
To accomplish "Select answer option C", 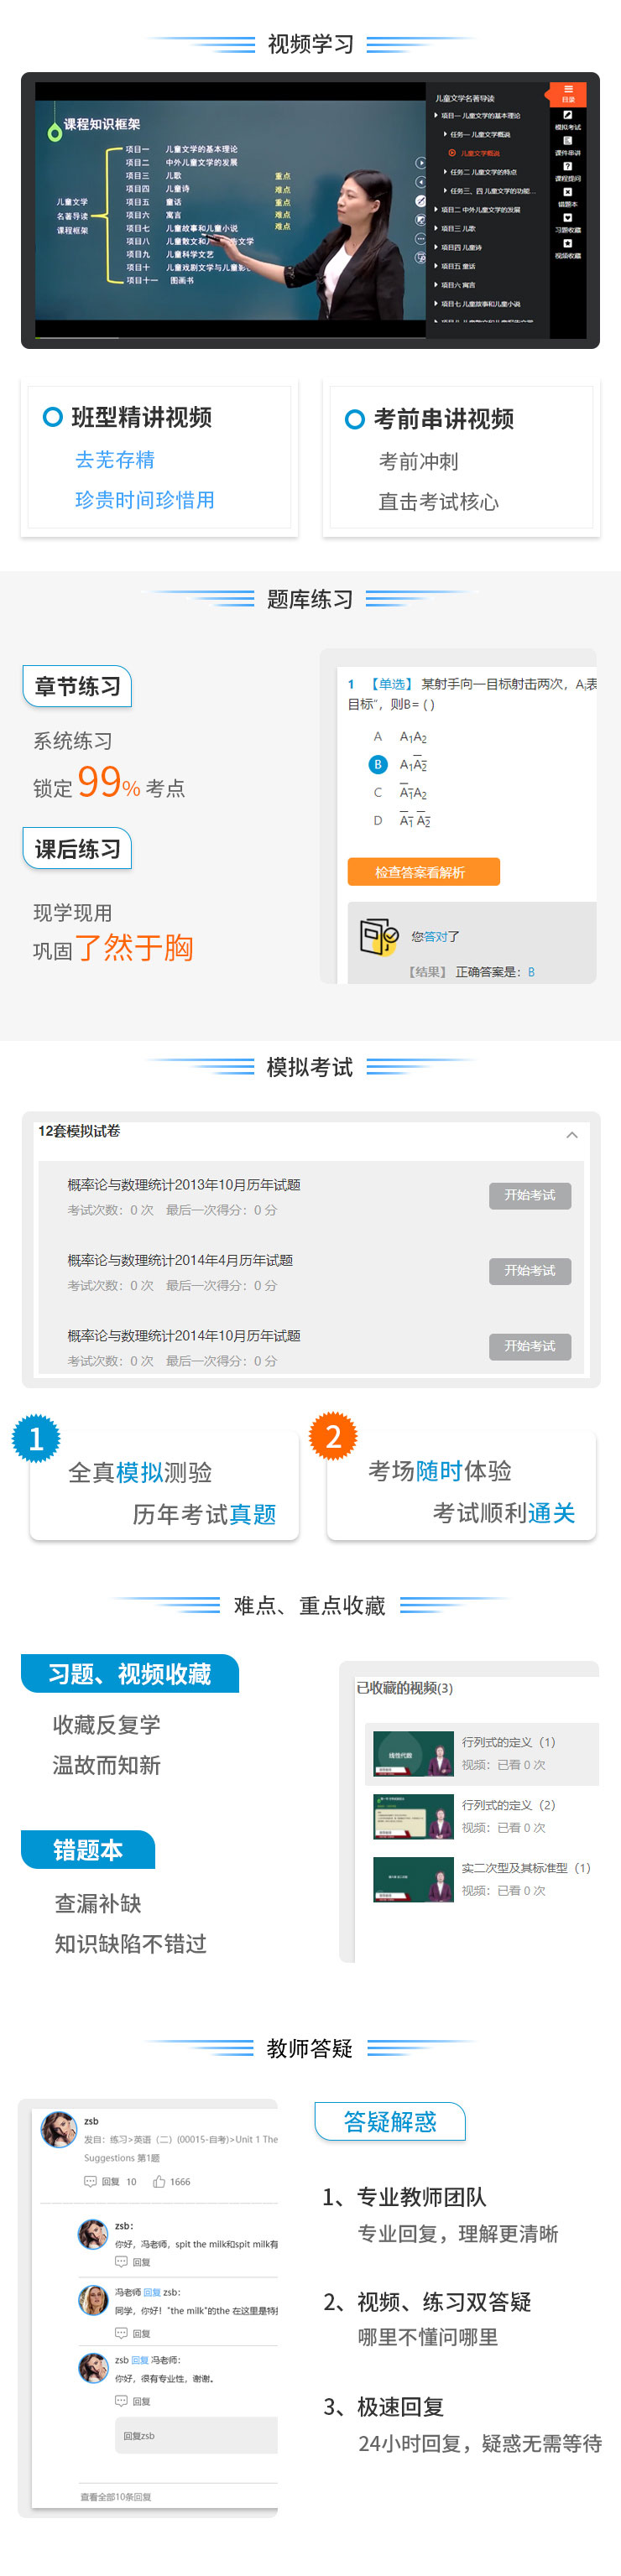I will point(378,792).
